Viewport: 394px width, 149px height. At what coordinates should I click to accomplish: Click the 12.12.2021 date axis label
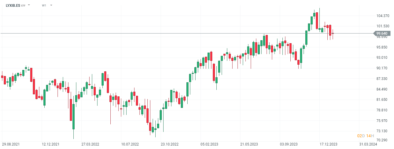tap(50, 144)
